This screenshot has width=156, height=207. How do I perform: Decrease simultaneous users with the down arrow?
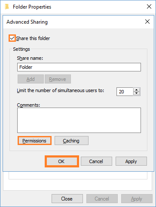(137, 93)
